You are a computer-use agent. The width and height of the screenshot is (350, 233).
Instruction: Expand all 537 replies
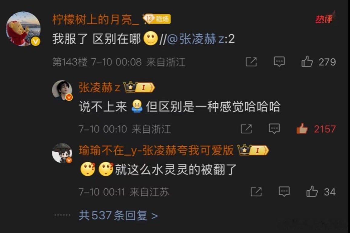(x=118, y=215)
